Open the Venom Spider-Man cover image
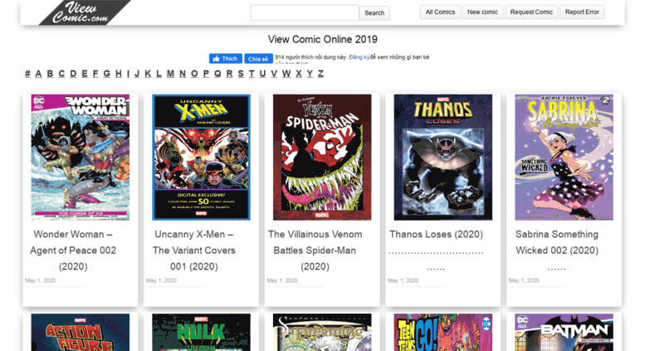Image resolution: width=645 pixels, height=351 pixels. coord(322,158)
